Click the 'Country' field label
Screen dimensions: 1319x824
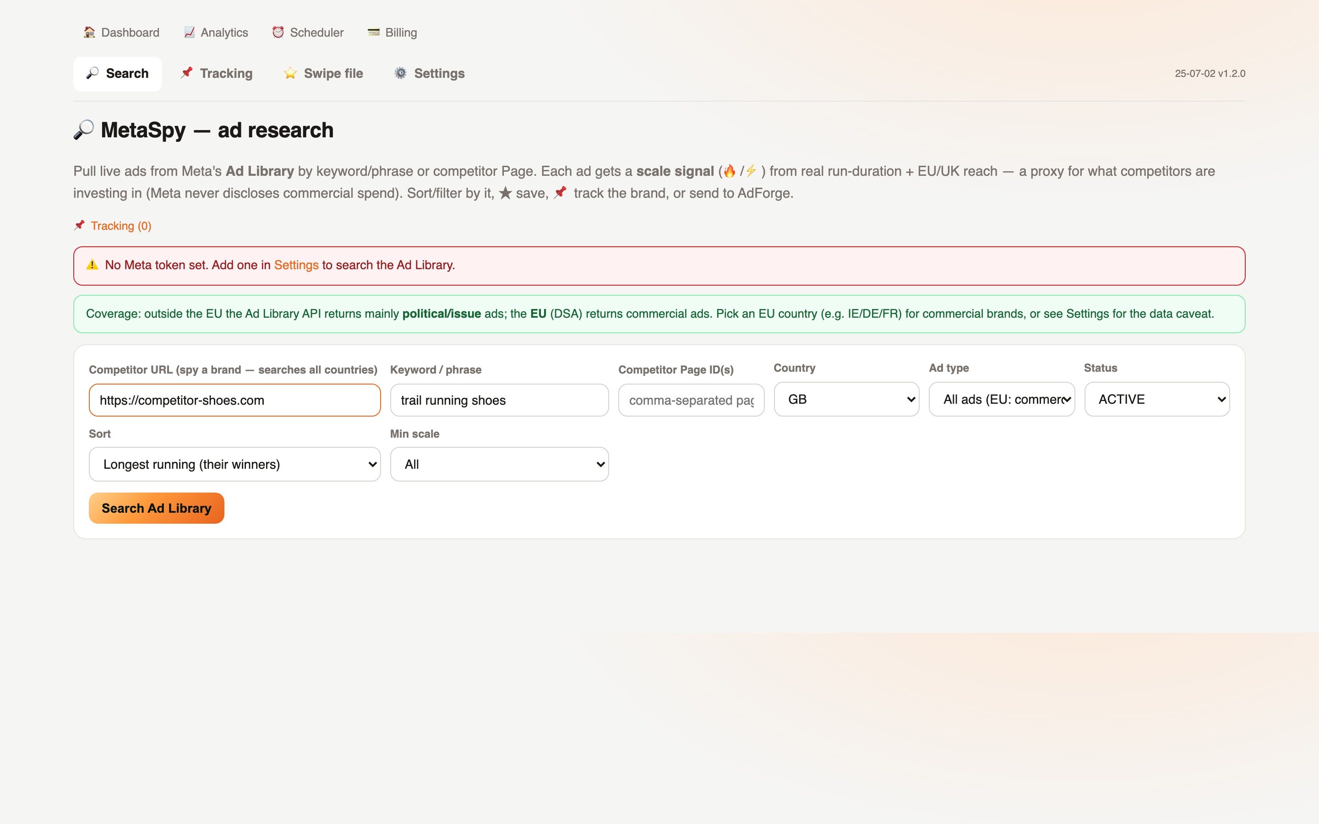(795, 368)
